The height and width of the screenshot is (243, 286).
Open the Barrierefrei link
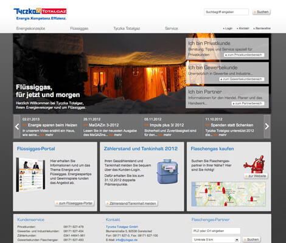coord(262,29)
